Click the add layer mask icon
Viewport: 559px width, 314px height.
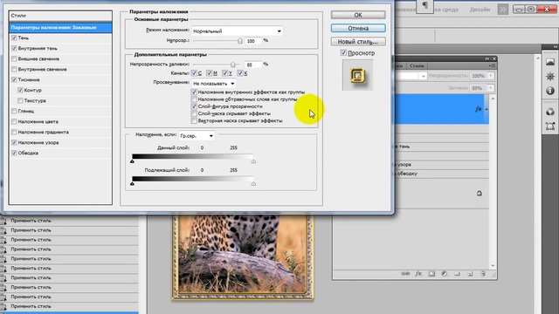pos(431,274)
